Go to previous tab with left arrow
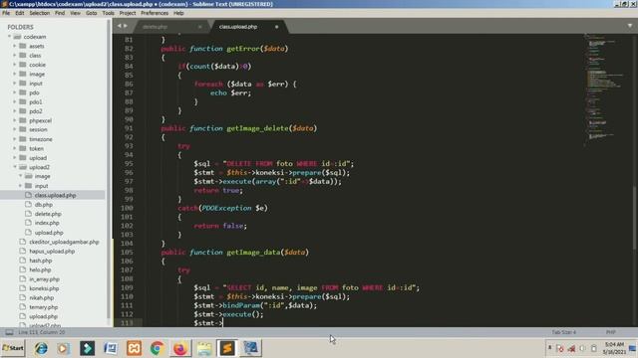This screenshot has width=638, height=358. [120, 26]
